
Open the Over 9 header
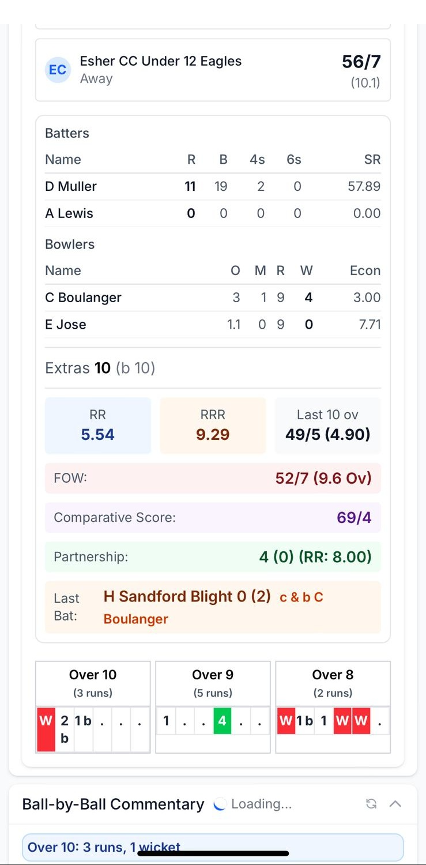(212, 683)
